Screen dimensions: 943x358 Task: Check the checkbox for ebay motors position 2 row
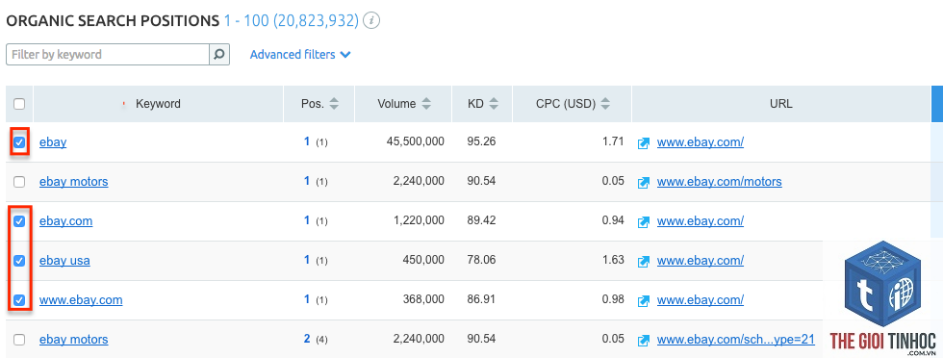pos(19,340)
